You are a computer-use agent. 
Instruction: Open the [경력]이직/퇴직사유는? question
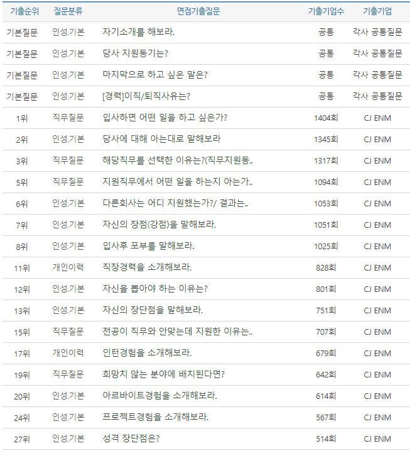point(146,96)
